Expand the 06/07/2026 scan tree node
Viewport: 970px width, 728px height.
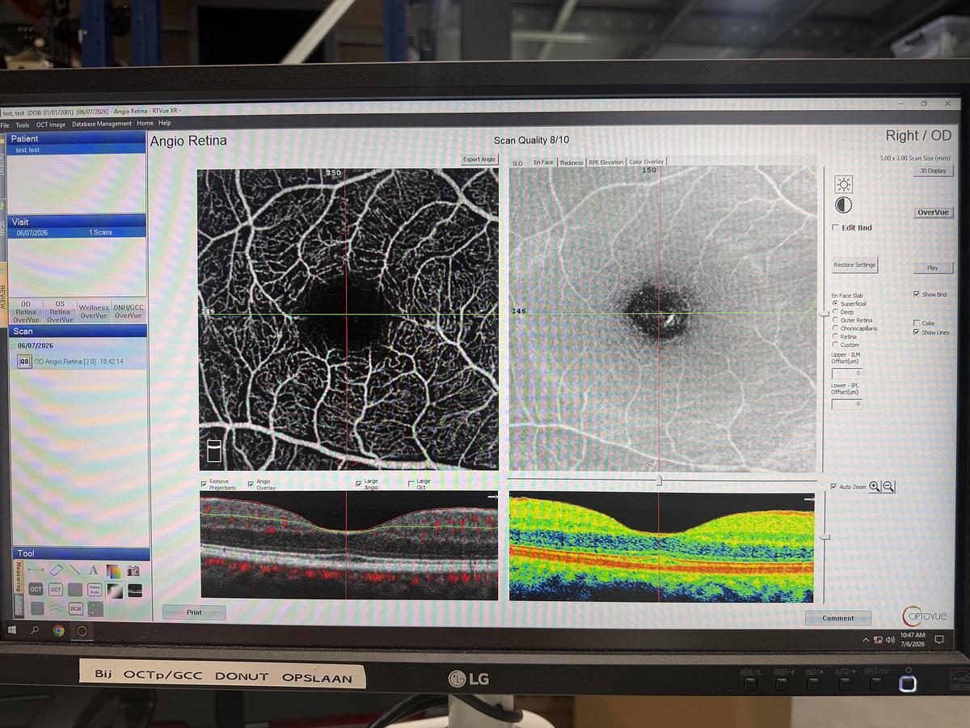[x=15, y=346]
